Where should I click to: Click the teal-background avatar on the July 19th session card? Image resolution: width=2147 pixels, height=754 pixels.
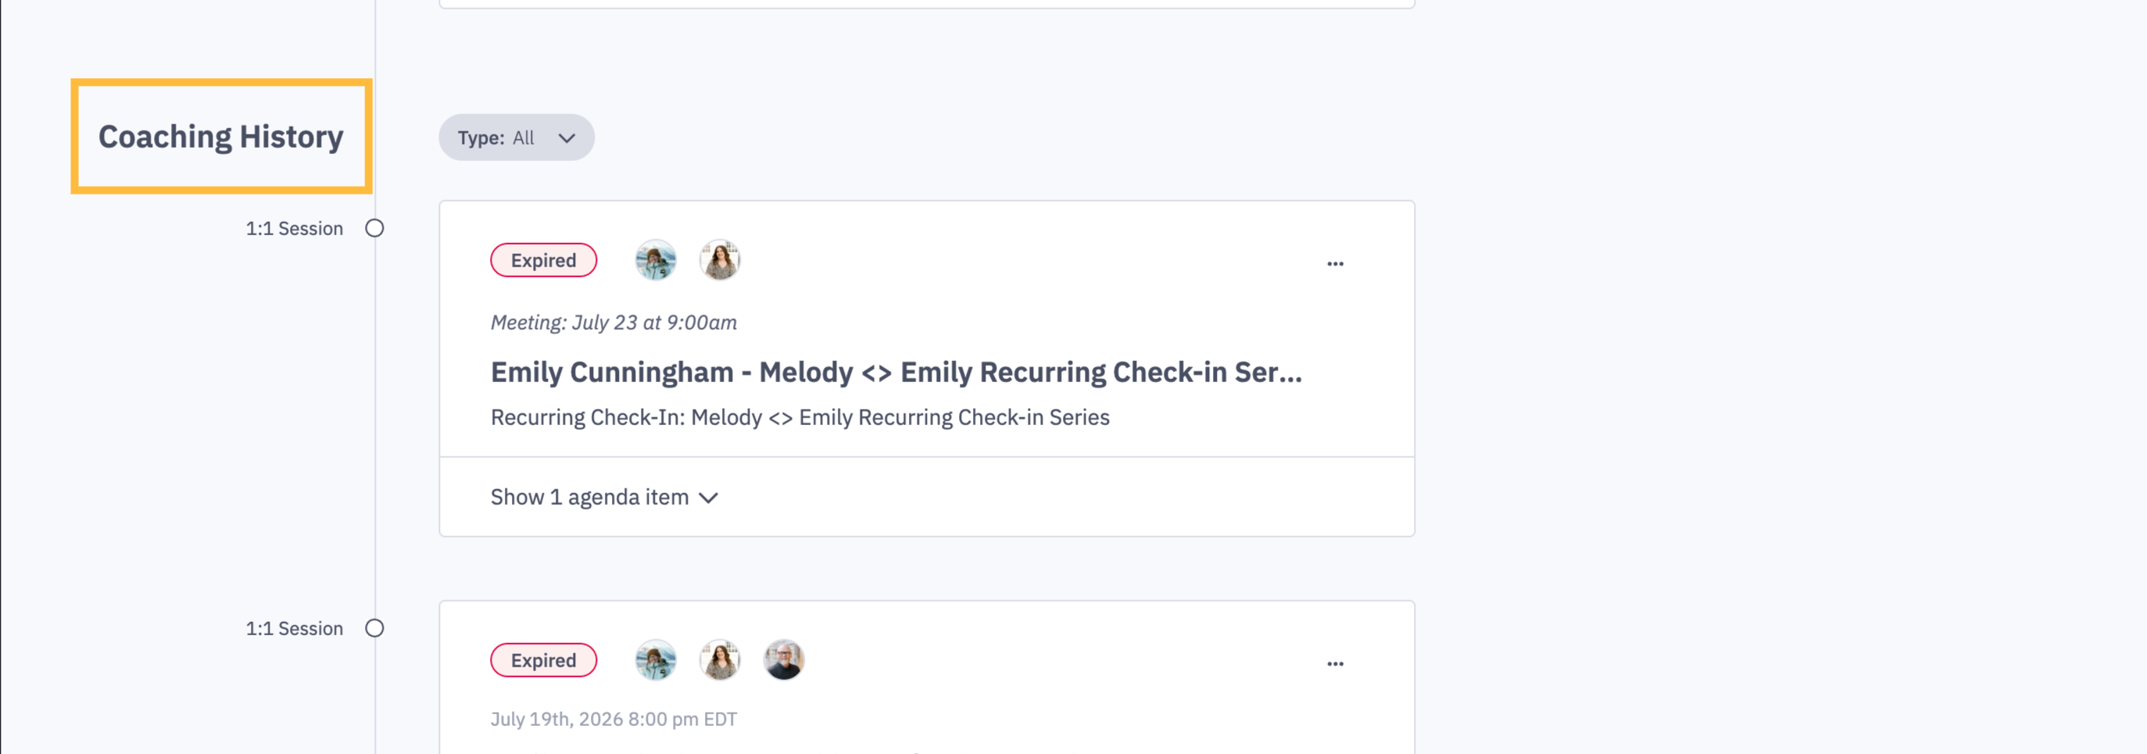point(655,660)
